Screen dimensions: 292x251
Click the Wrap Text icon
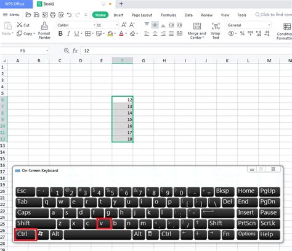(216, 26)
